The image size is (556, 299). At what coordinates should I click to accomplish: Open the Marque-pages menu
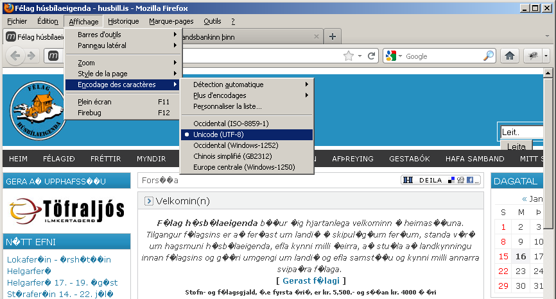(171, 21)
